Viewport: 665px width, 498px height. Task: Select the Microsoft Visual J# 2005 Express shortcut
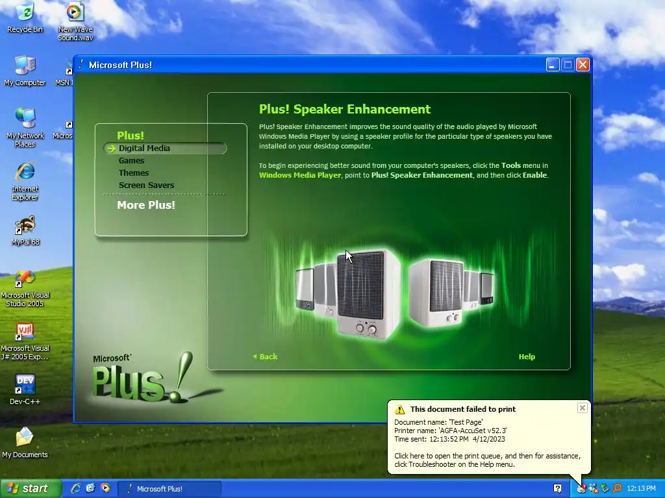(x=25, y=342)
